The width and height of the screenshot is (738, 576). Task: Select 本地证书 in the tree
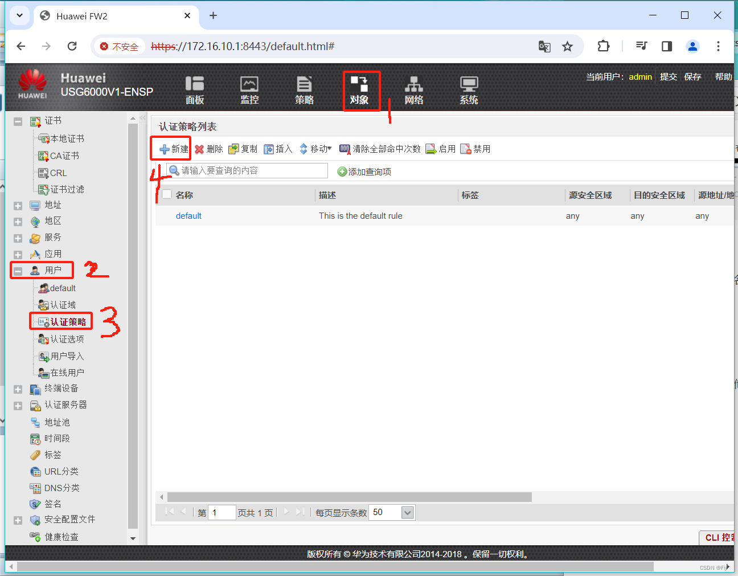(x=61, y=138)
